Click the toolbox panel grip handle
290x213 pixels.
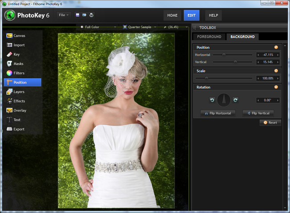(x=195, y=28)
